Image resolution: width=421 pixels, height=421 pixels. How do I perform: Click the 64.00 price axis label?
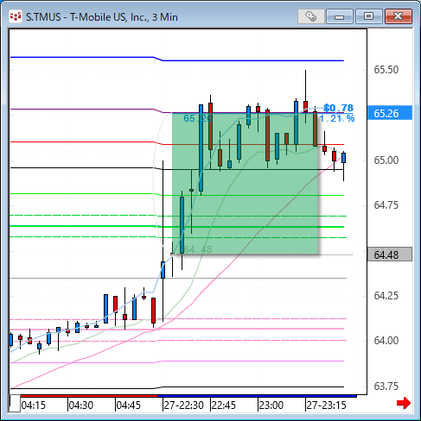[x=386, y=341]
